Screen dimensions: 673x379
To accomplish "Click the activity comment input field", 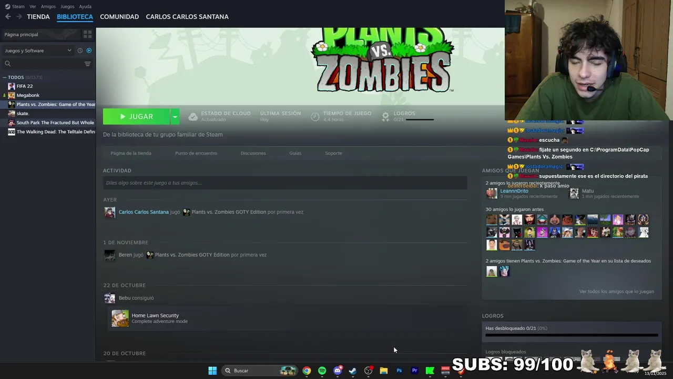I will pos(285,183).
